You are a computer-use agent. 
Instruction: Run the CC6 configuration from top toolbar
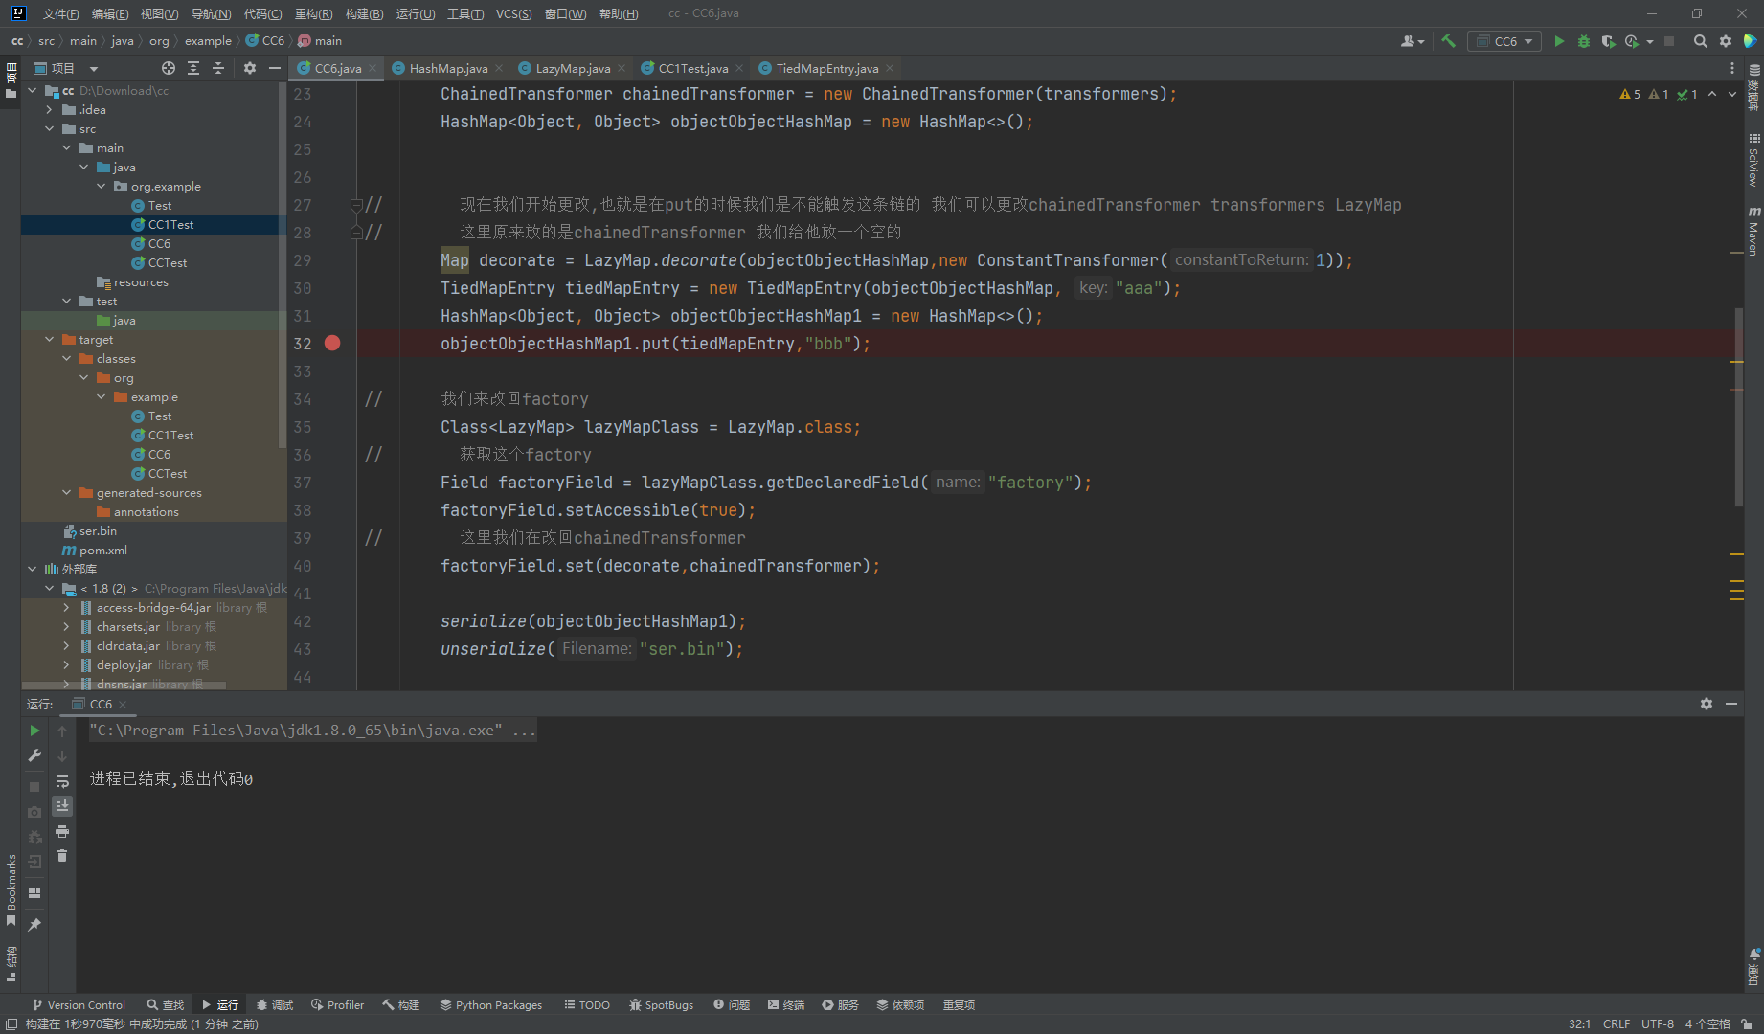1559,41
